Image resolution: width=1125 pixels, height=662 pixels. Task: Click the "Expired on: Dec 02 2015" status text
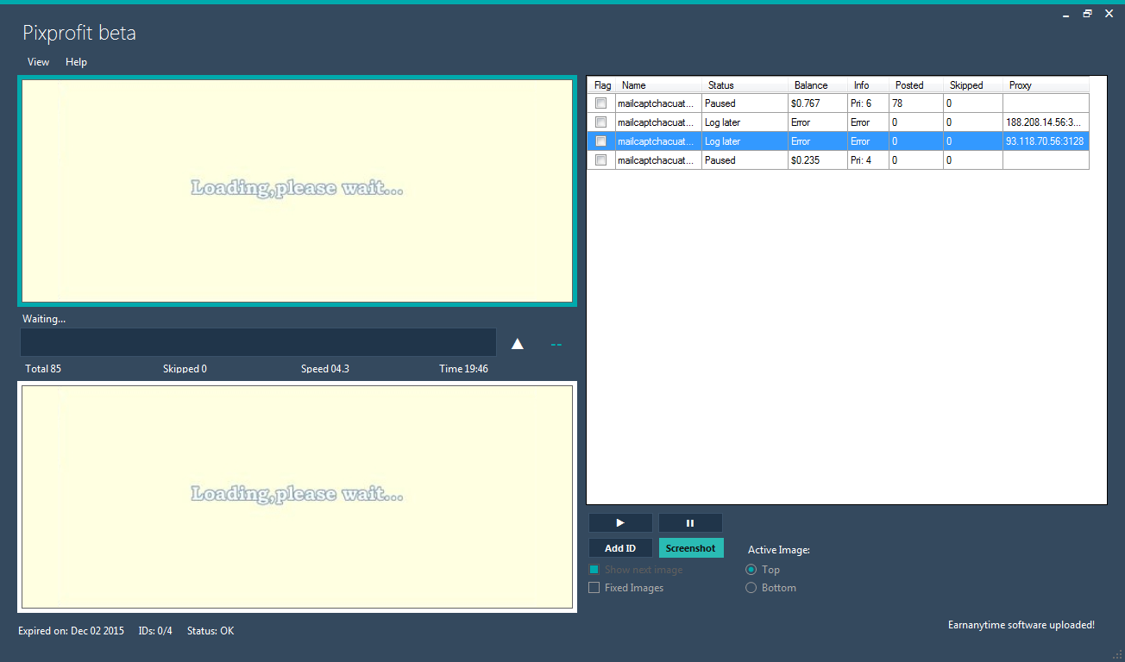point(71,631)
